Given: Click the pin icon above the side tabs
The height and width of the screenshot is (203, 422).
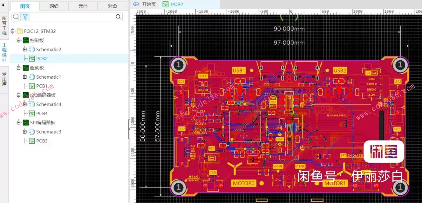Looking at the screenshot, I should [x=3, y=5].
